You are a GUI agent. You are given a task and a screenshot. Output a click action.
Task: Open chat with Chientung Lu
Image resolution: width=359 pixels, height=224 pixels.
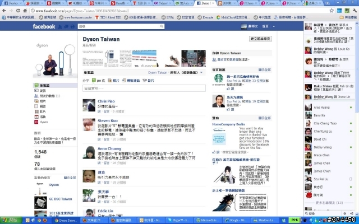pyautogui.click(x=329, y=132)
